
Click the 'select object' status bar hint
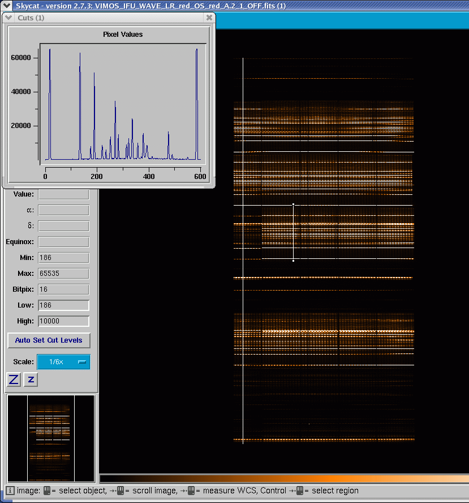[83, 491]
